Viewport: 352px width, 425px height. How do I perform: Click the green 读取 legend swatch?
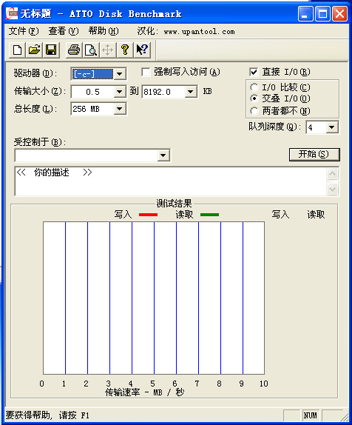coord(209,215)
